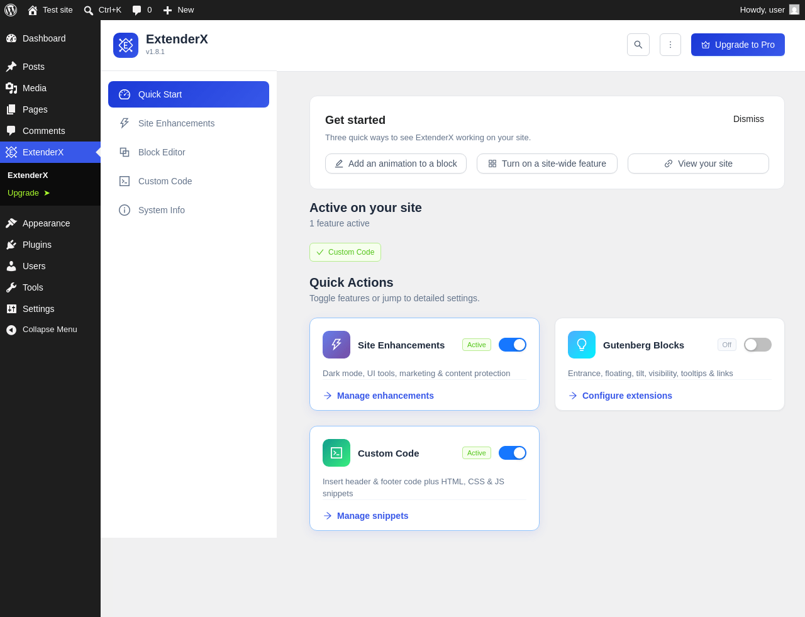The width and height of the screenshot is (805, 617).
Task: Click Turn on a site-wide feature
Action: [547, 164]
